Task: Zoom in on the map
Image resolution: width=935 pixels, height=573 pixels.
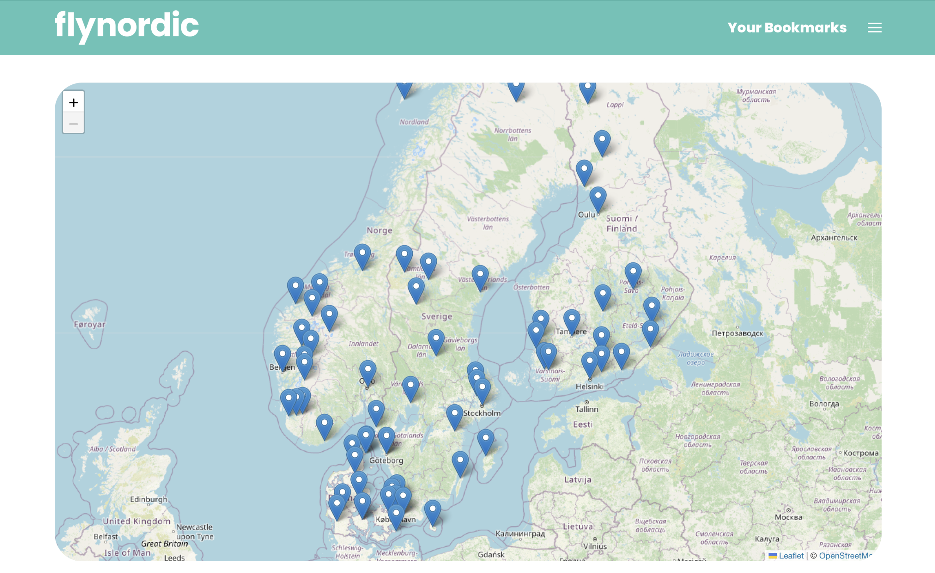Action: click(73, 102)
